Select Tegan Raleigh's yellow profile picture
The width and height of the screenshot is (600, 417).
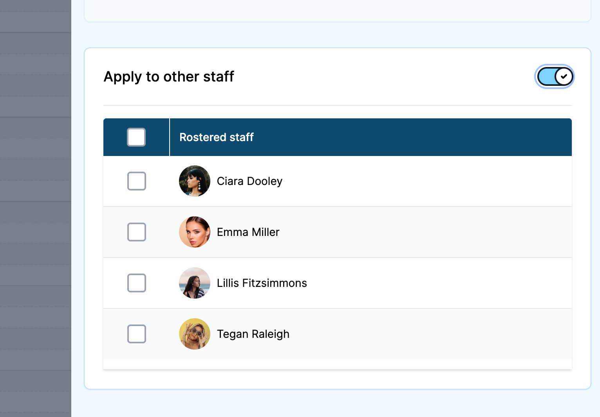(x=195, y=334)
